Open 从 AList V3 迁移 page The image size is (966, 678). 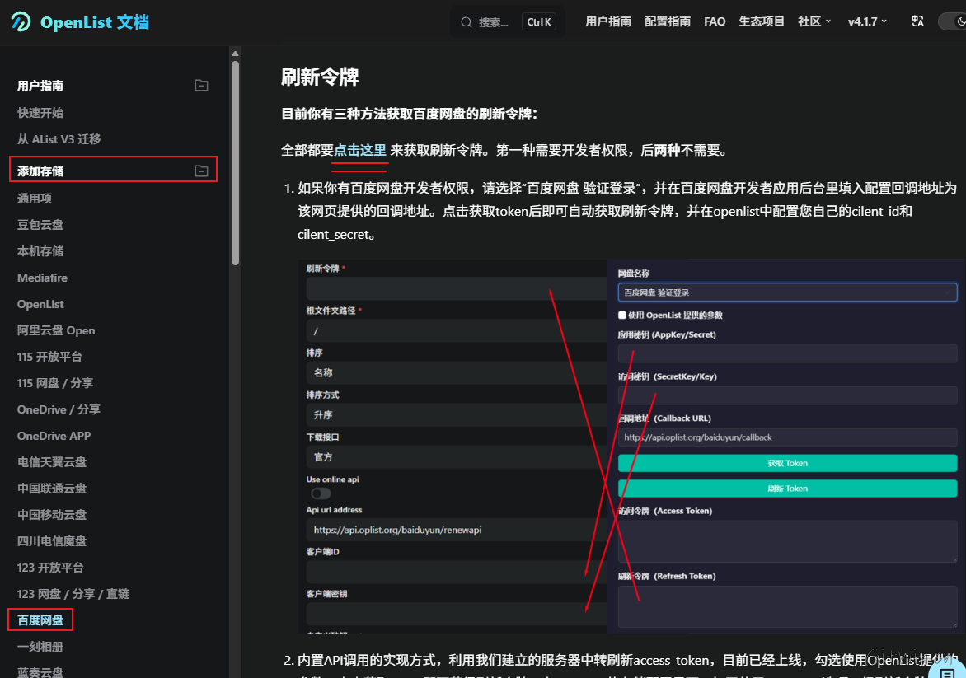pos(59,139)
